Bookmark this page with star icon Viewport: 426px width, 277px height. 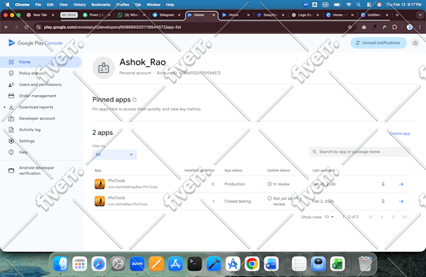point(350,27)
